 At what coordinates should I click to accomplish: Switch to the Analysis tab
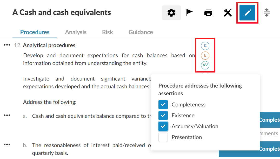(76, 32)
